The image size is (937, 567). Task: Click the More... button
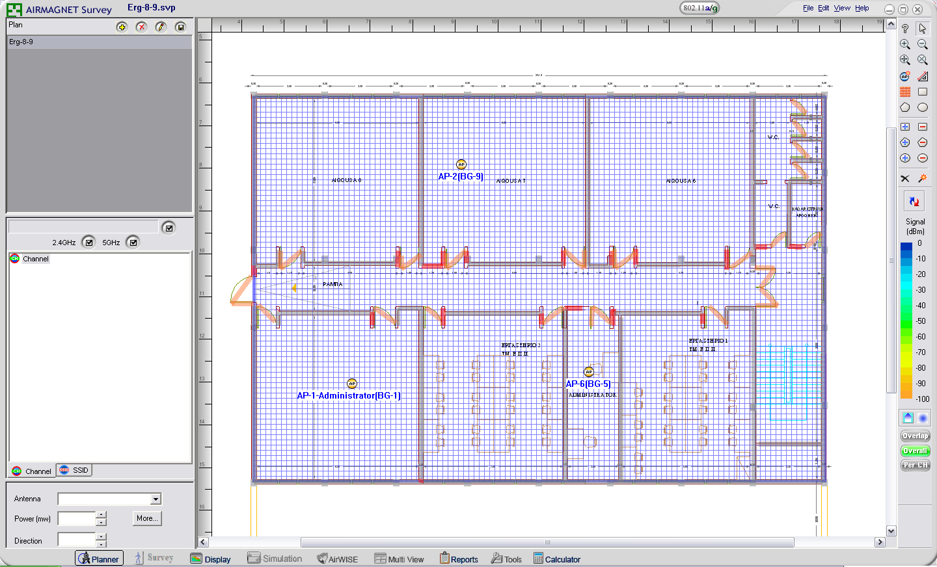(147, 518)
